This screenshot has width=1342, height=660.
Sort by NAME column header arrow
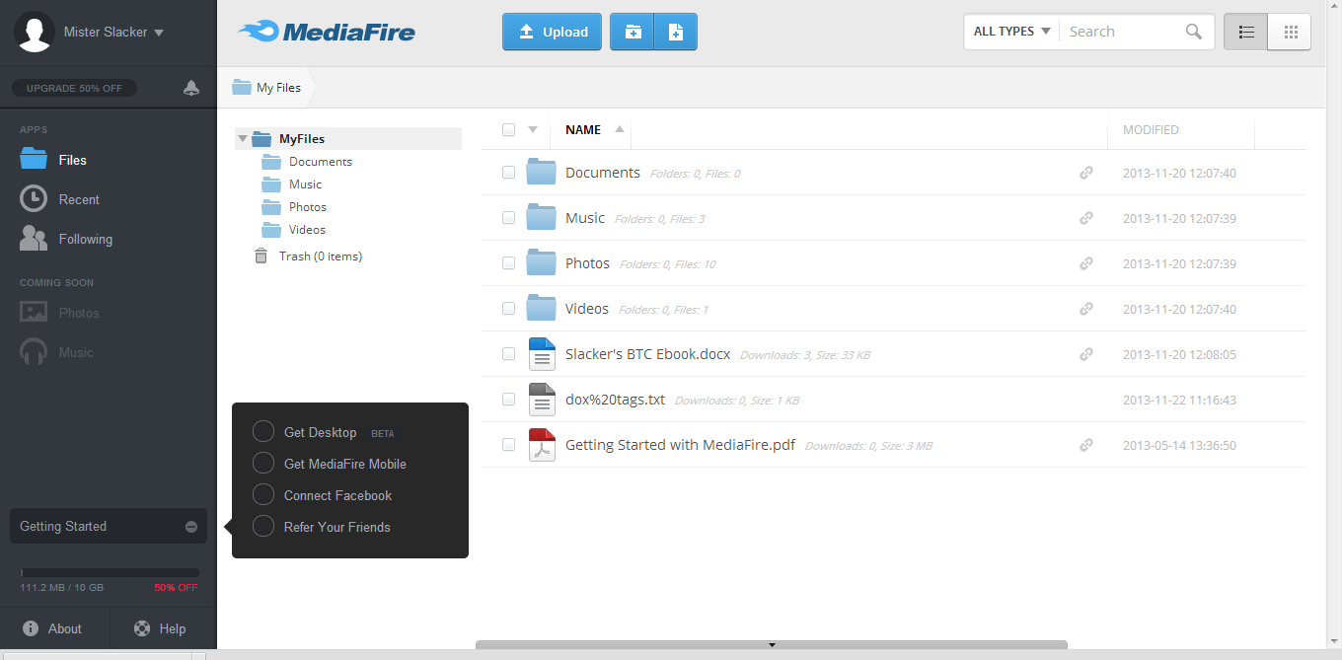pyautogui.click(x=620, y=129)
